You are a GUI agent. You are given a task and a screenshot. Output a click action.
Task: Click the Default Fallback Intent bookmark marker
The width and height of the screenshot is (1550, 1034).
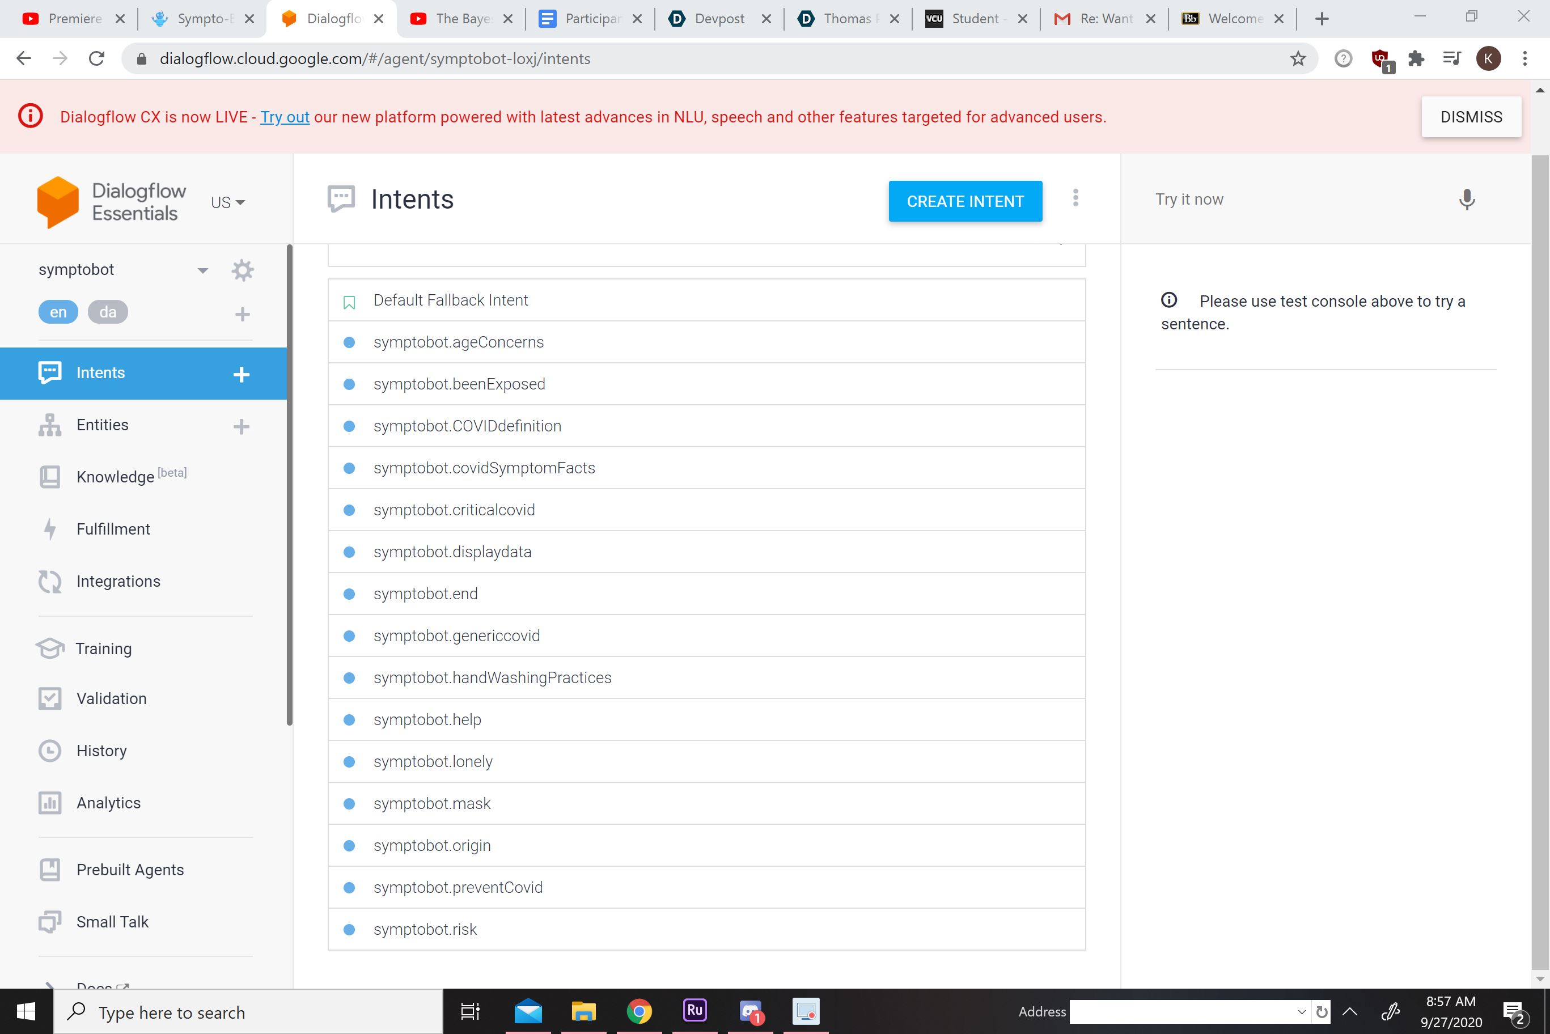pyautogui.click(x=349, y=302)
